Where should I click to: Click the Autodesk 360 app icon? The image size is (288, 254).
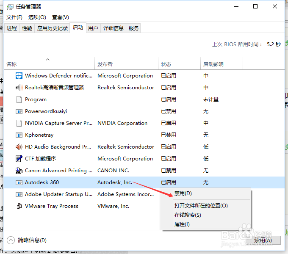pyautogui.click(x=19, y=182)
